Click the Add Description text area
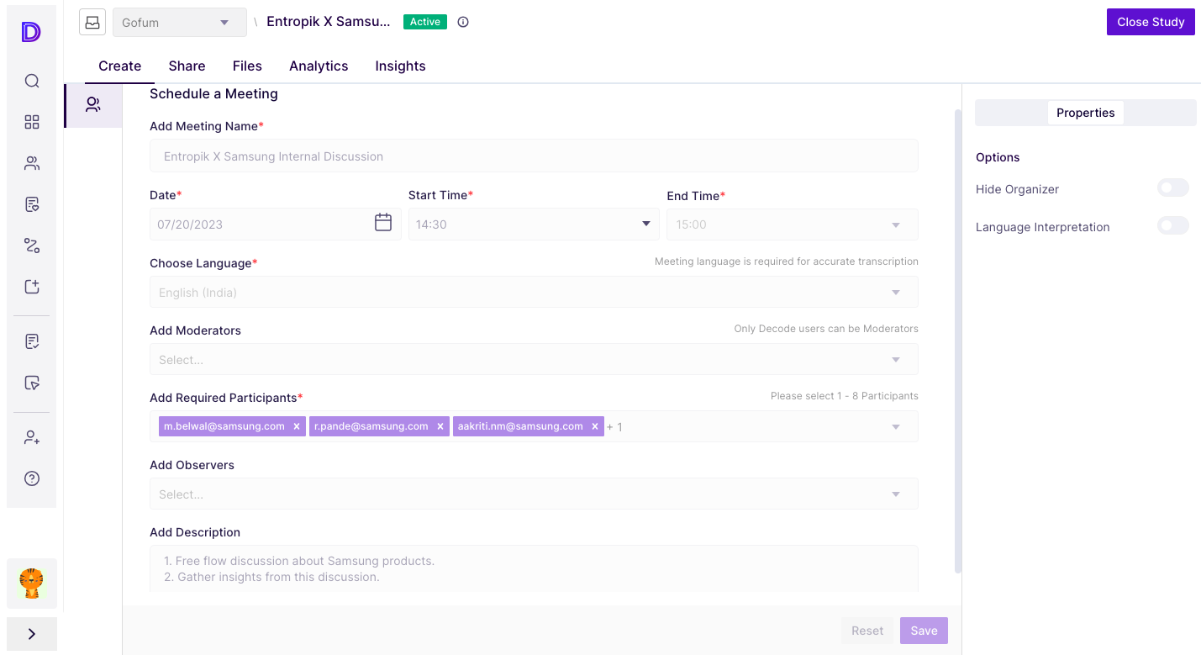The image size is (1201, 655). point(534,569)
